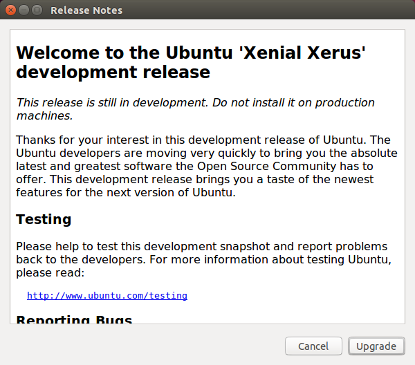The width and height of the screenshot is (415, 365).
Task: Maximize the Release Notes window
Action: click(37, 10)
